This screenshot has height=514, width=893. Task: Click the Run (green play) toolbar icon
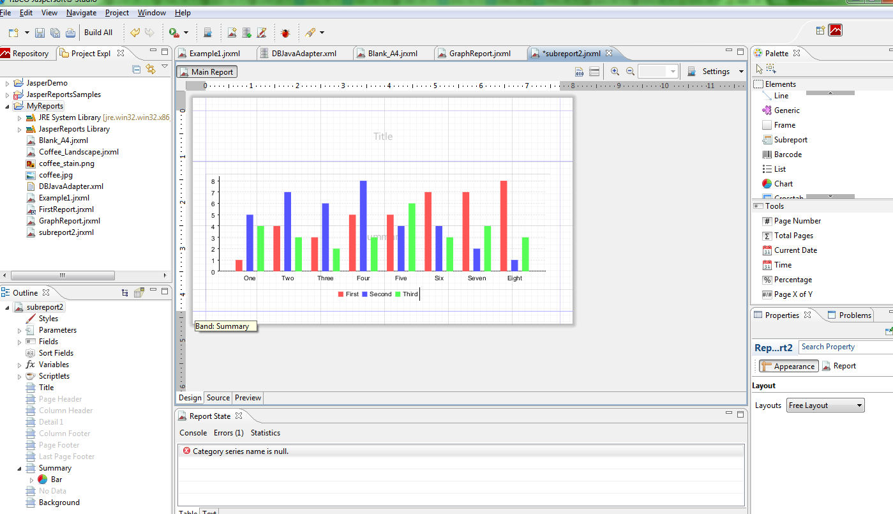tap(174, 33)
